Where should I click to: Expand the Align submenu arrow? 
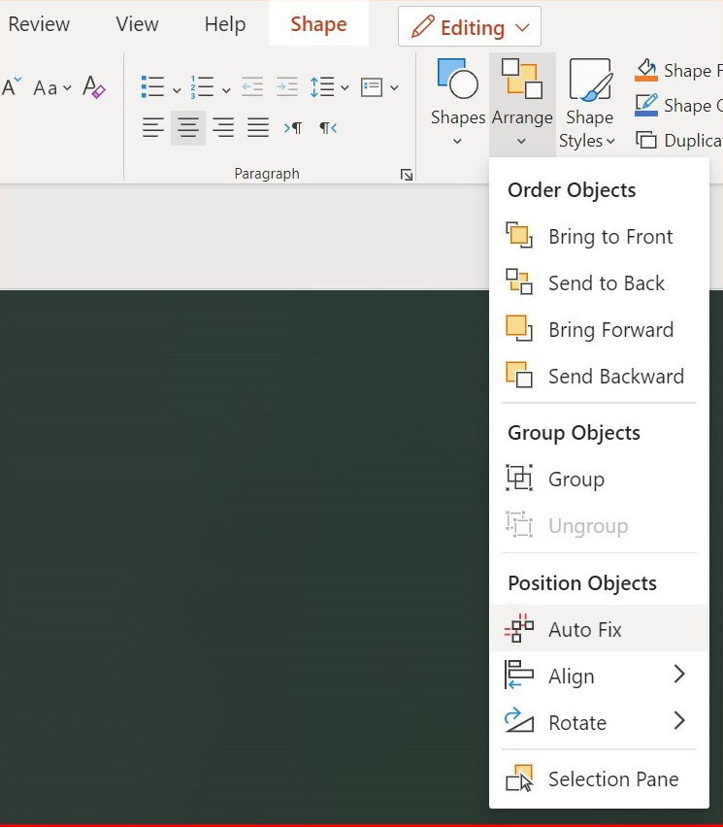(x=679, y=675)
